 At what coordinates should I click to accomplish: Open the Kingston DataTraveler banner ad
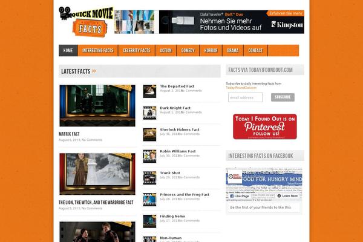pos(209,22)
